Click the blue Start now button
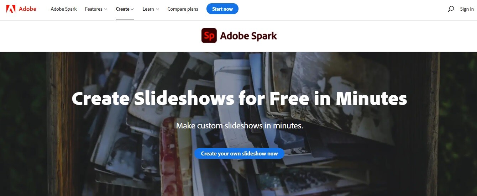This screenshot has width=477, height=196. tap(222, 9)
